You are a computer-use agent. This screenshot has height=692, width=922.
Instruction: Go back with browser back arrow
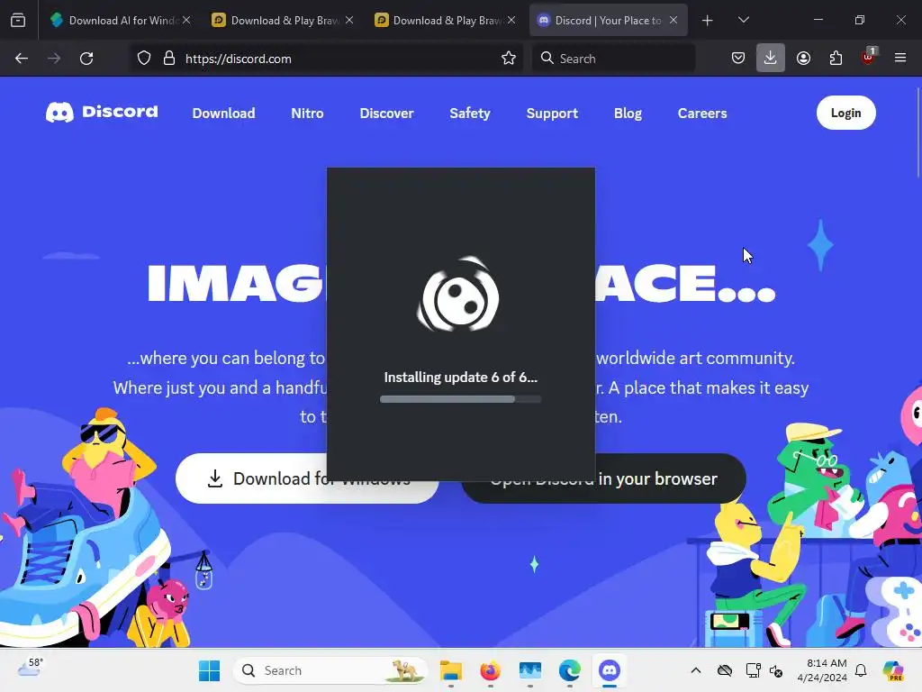(22, 59)
